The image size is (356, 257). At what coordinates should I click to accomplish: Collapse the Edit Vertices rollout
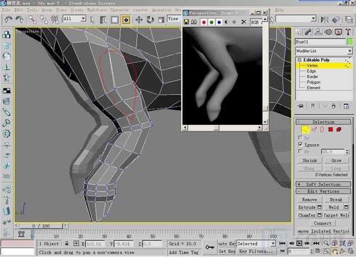pyautogui.click(x=323, y=192)
